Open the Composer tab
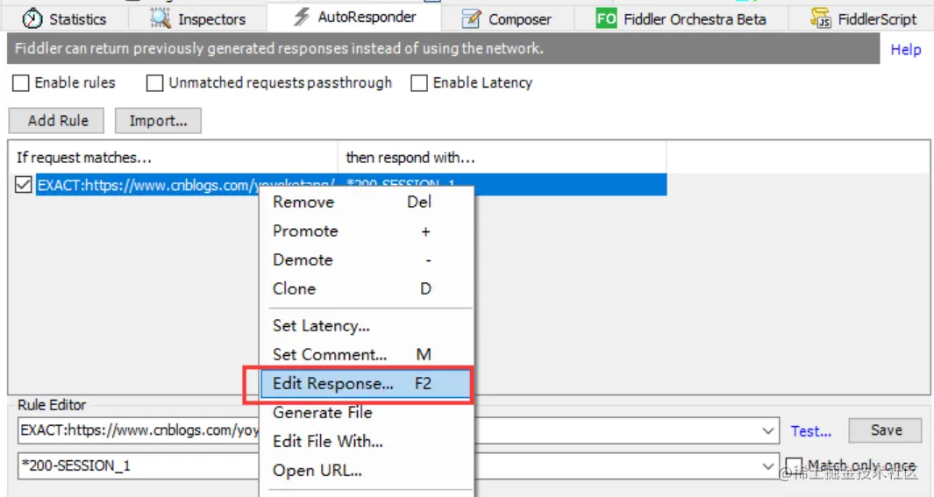Viewport: 934px width, 497px height. tap(508, 19)
